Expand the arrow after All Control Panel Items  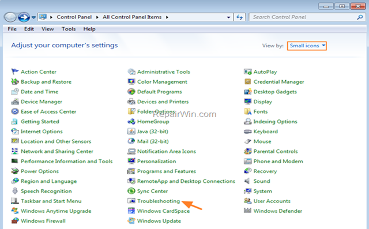[x=167, y=17]
